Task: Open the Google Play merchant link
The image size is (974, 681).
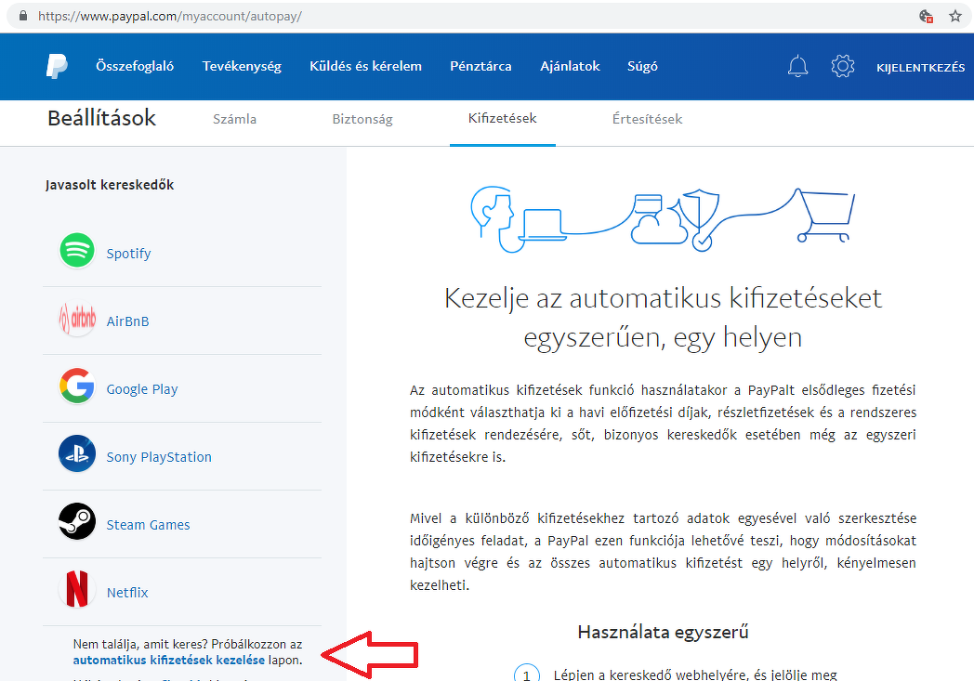Action: coord(142,389)
